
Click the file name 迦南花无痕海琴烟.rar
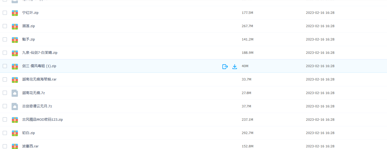pos(39,79)
